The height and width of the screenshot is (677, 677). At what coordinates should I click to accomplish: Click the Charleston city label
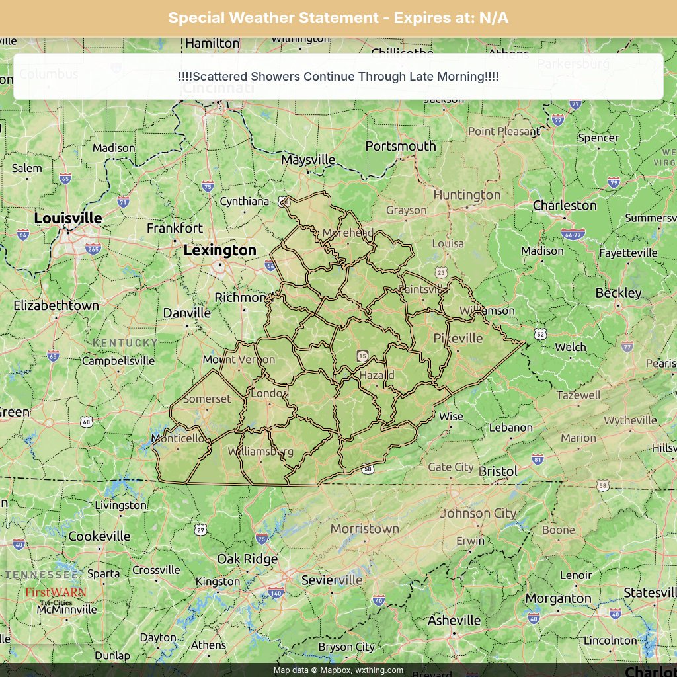tap(565, 205)
